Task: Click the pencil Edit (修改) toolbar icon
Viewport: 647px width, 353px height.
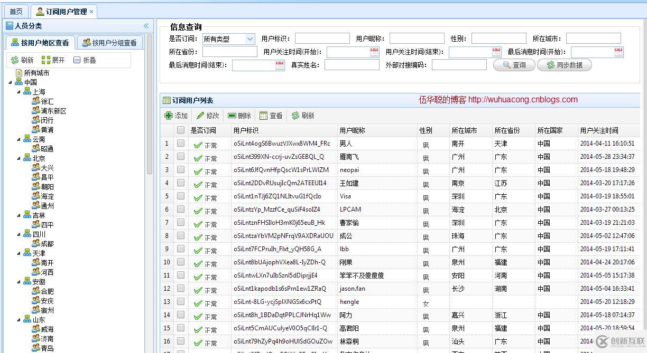Action: coord(200,116)
